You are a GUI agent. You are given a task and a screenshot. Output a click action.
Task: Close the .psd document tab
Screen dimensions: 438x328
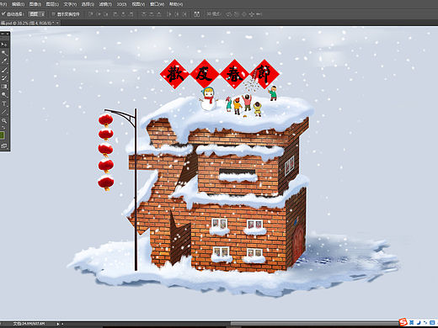pos(57,23)
